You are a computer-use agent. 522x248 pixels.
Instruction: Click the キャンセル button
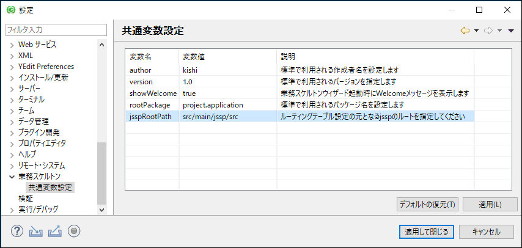[486, 232]
